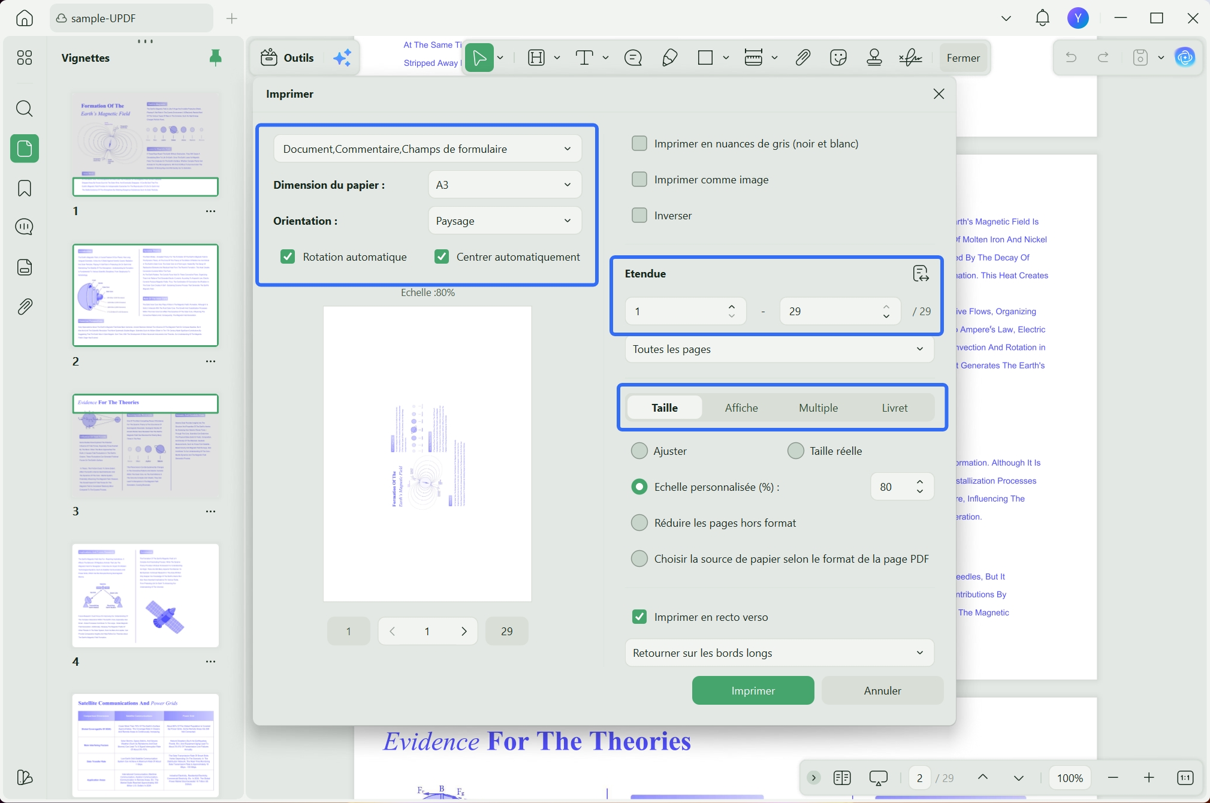Screen dimensions: 1210x803
Task: Click the Annuler button
Action: 882,690
